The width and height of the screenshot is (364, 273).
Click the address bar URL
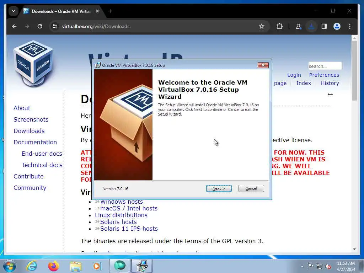coord(96,26)
